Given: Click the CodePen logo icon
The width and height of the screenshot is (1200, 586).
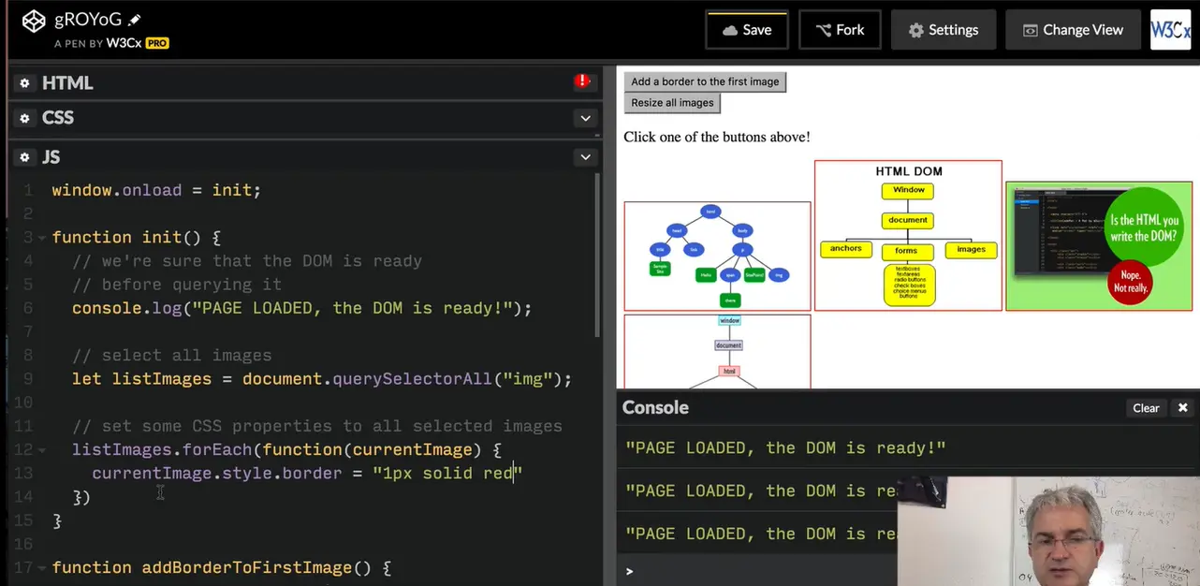Looking at the screenshot, I should pos(34,21).
